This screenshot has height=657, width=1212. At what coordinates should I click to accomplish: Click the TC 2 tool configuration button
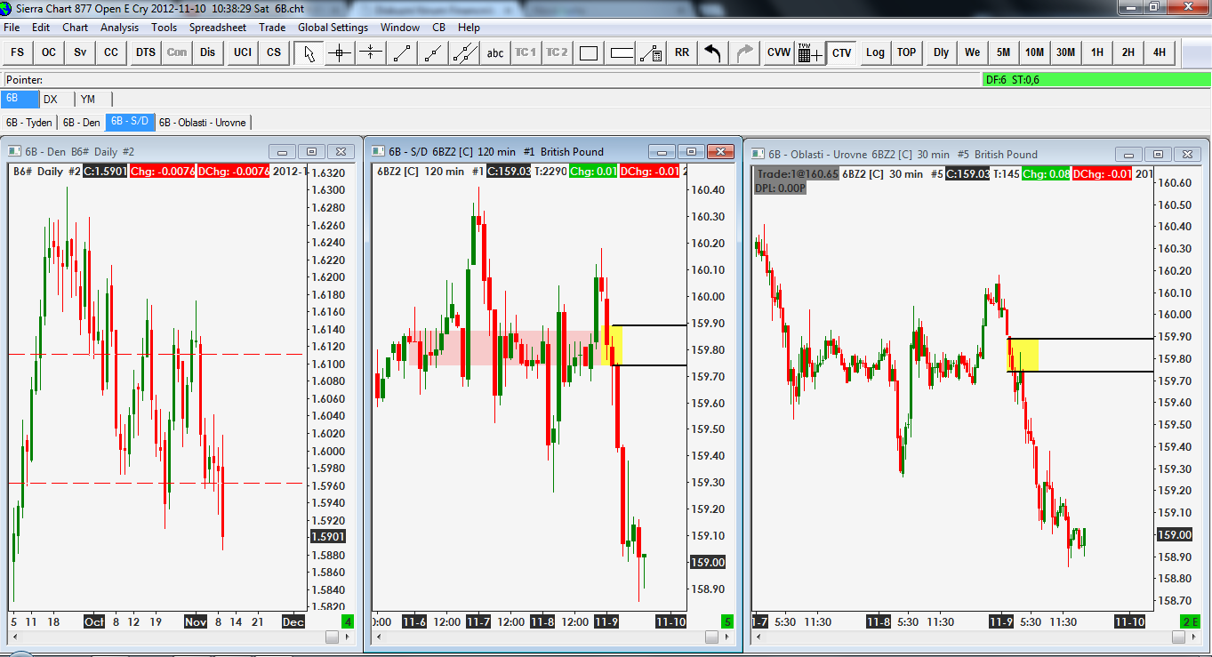(x=558, y=52)
